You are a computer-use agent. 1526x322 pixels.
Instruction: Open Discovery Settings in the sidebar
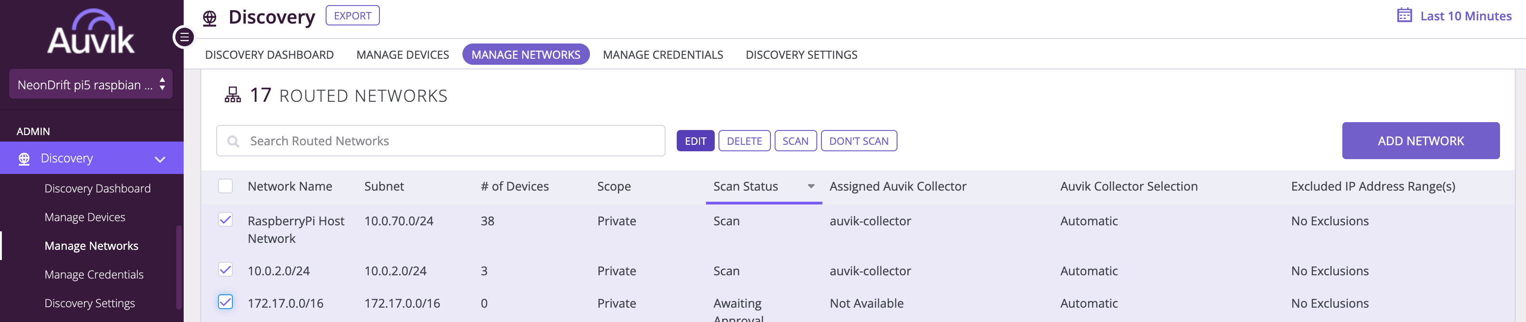pyautogui.click(x=90, y=303)
